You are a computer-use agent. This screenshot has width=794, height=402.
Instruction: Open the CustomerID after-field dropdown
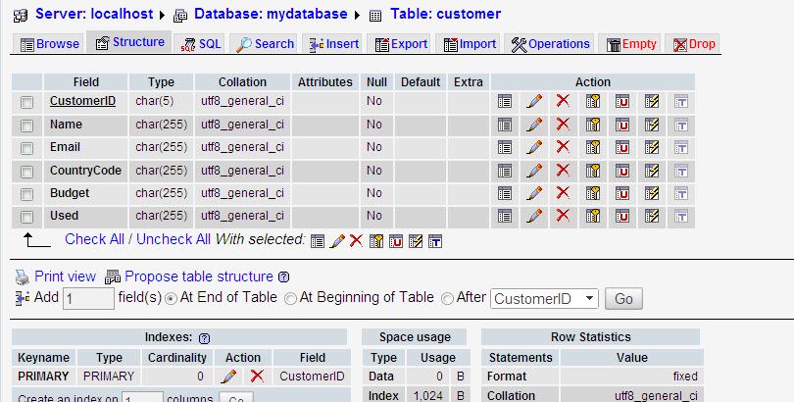click(544, 298)
